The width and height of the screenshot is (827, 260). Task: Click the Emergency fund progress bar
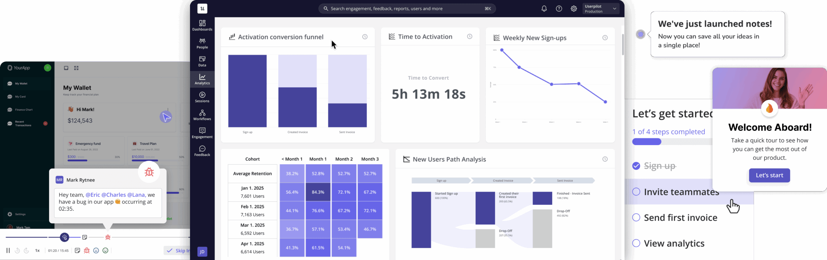point(94,160)
